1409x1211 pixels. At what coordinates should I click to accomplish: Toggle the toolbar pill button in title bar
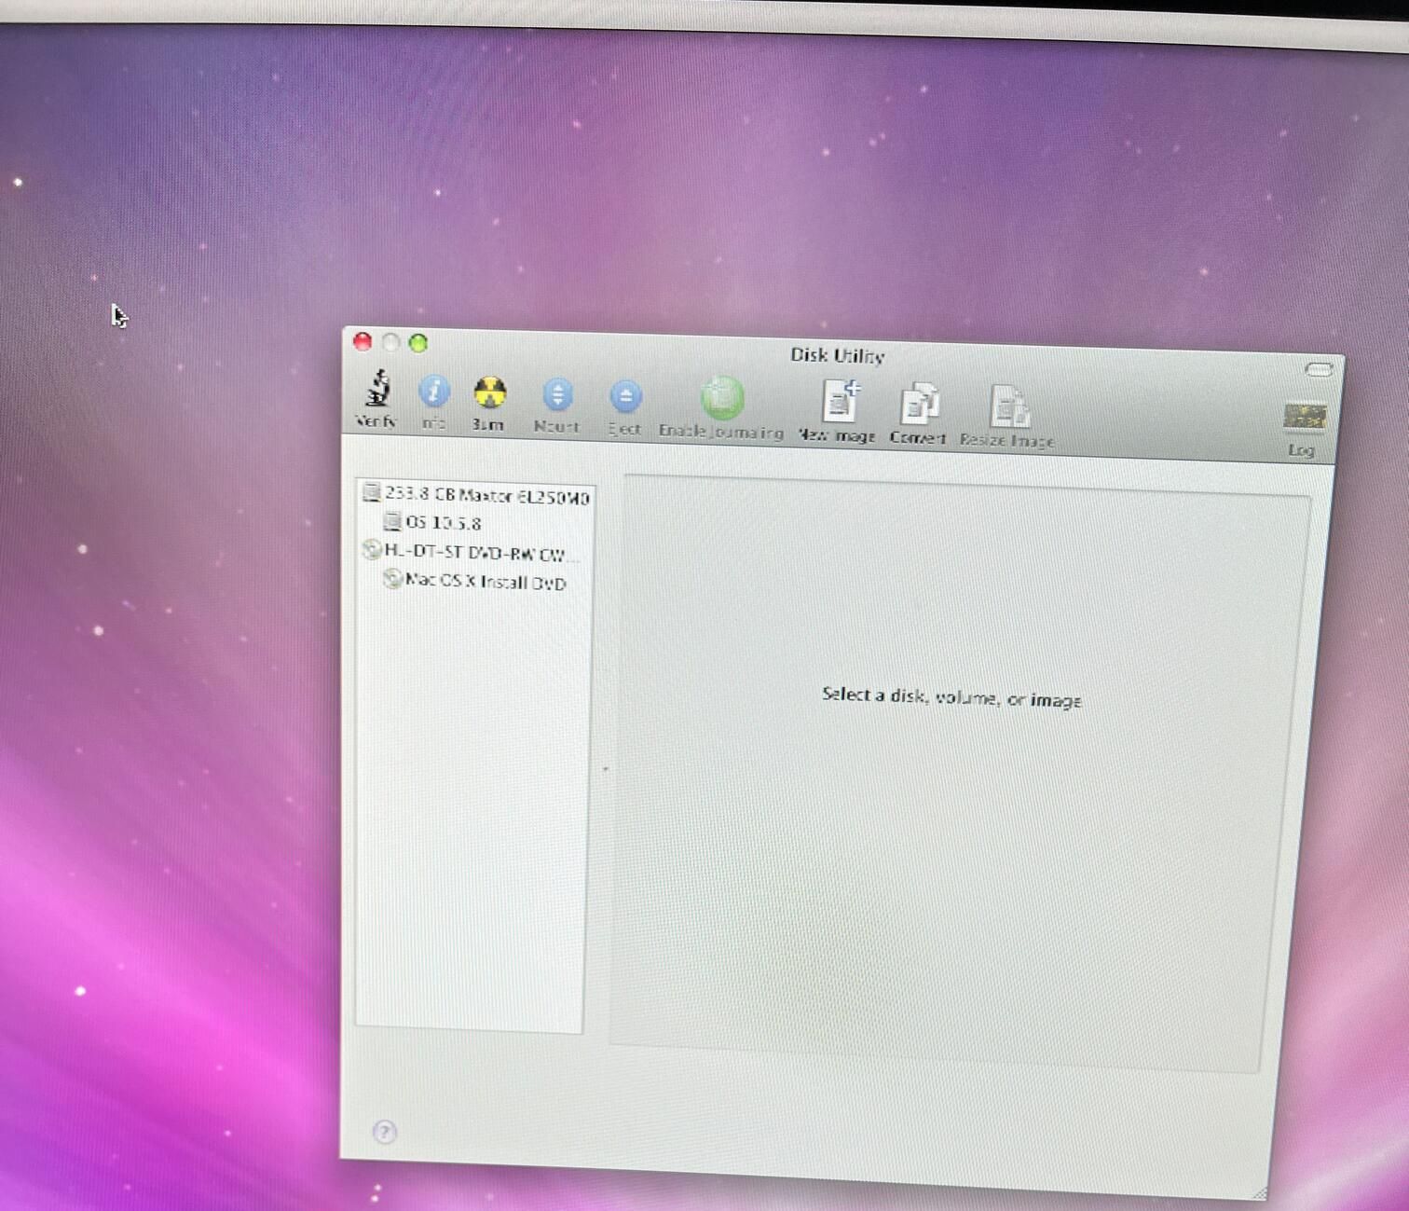1319,369
